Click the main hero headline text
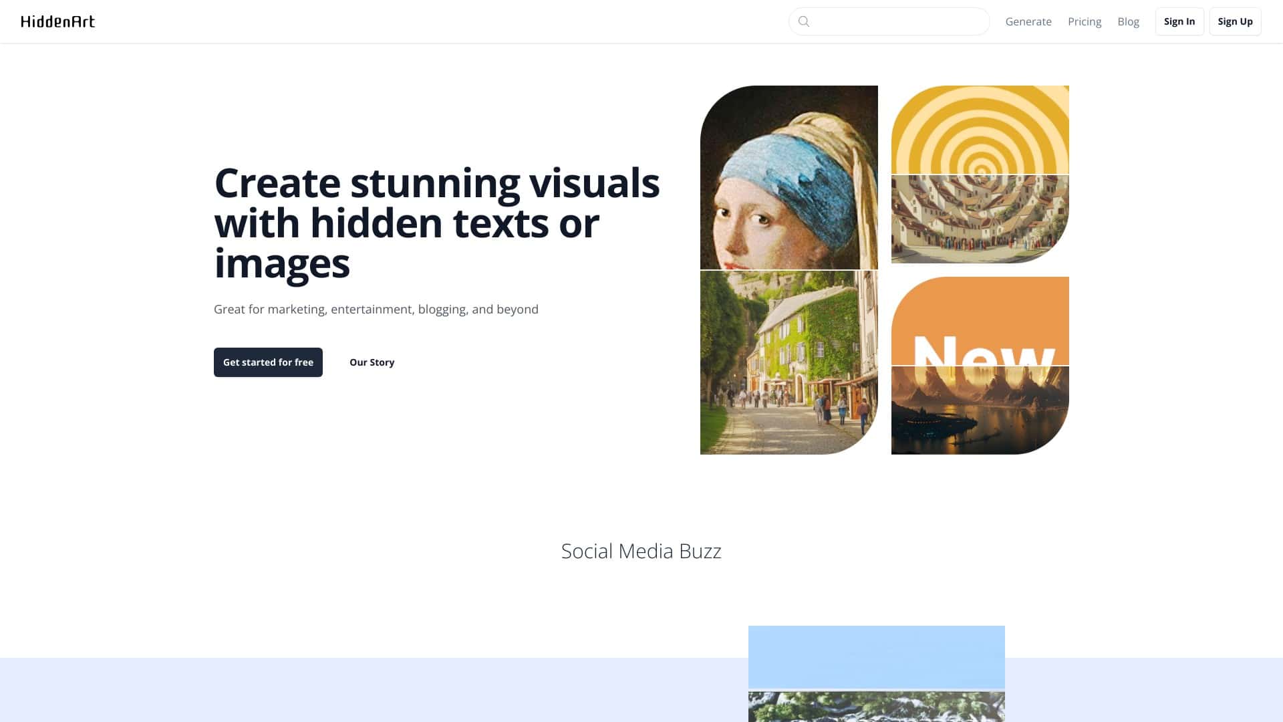 coord(436,223)
